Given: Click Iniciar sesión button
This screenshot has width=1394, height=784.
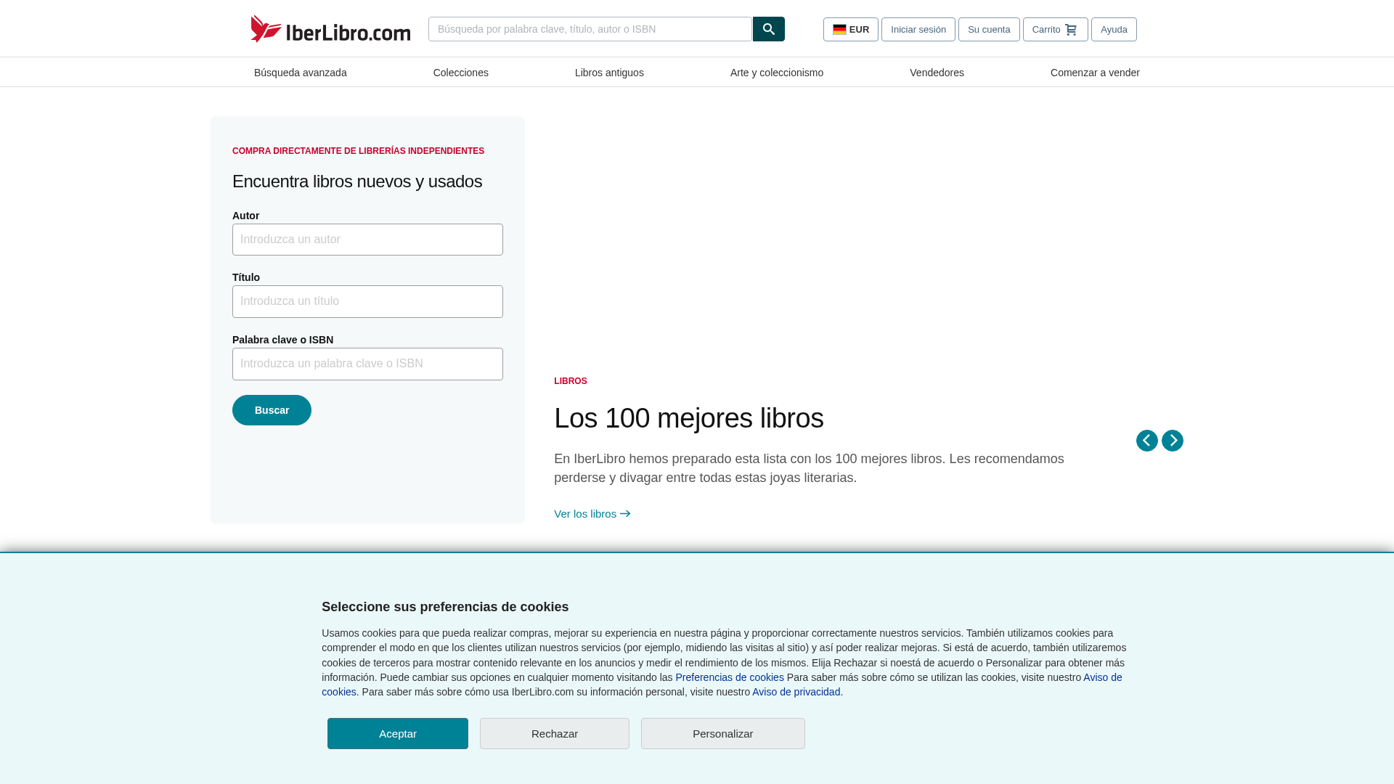Looking at the screenshot, I should (918, 30).
